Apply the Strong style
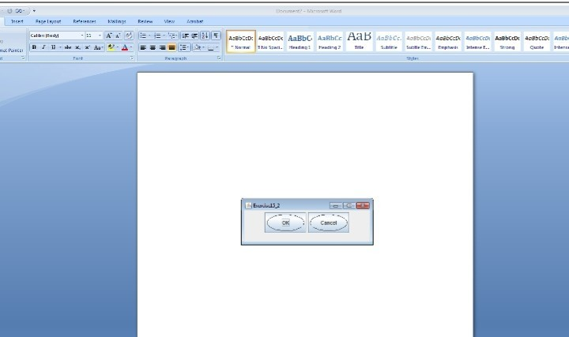Screen dimensions: 569x337 [507, 41]
